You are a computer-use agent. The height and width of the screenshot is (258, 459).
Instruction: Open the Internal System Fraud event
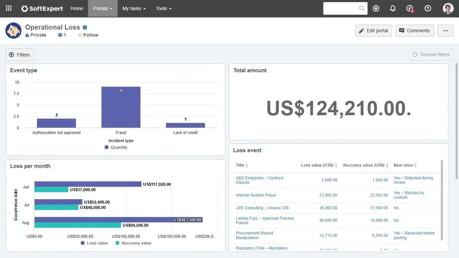256,195
